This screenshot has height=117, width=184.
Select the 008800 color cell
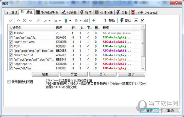pos(61,46)
